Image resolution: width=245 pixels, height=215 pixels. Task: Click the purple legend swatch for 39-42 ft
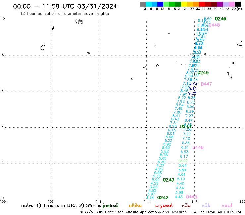[220, 4]
